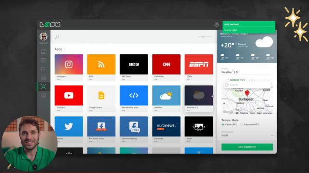
Task: Choose the CNN News app tile
Action: (x=166, y=67)
